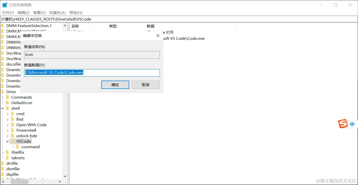This screenshot has width=358, height=185.
Task: Click folder icon of find key
Action: point(13,119)
